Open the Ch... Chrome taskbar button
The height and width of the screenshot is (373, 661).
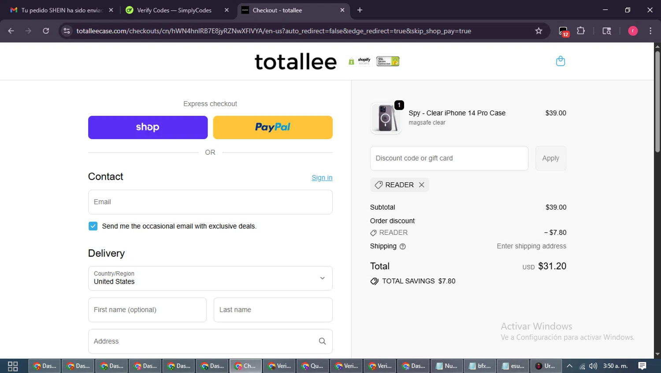point(245,366)
